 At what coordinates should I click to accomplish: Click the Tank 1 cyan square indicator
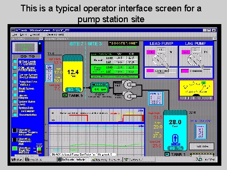point(167,154)
